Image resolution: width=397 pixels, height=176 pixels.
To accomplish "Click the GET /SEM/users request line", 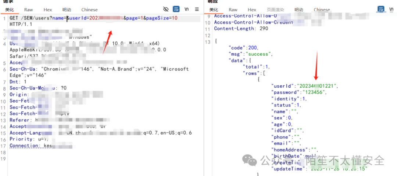I will pyautogui.click(x=93, y=18).
